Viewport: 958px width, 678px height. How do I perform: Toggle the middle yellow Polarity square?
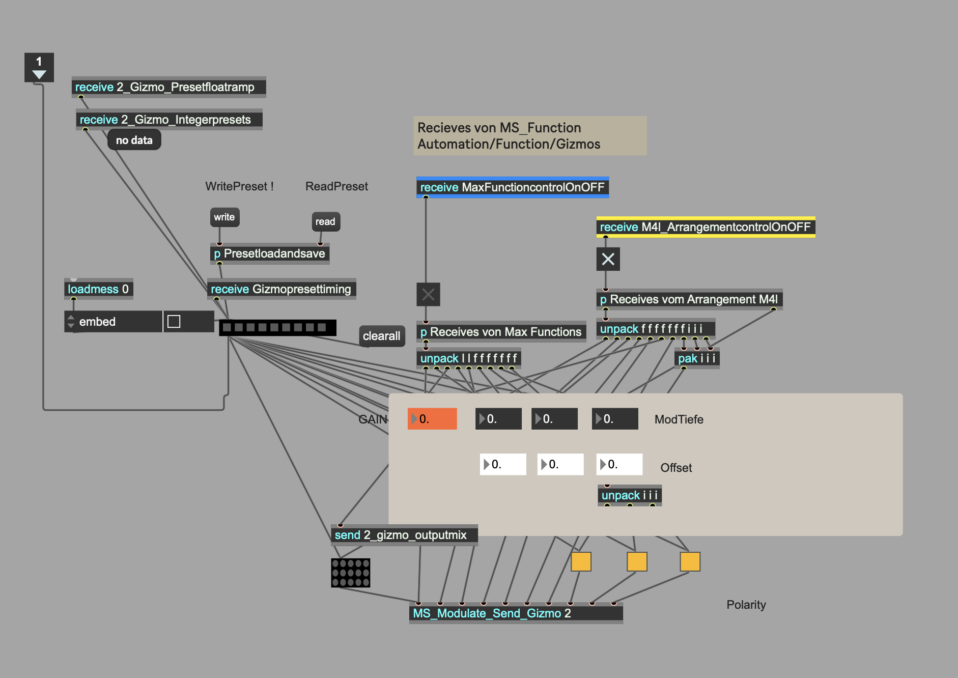coord(637,562)
